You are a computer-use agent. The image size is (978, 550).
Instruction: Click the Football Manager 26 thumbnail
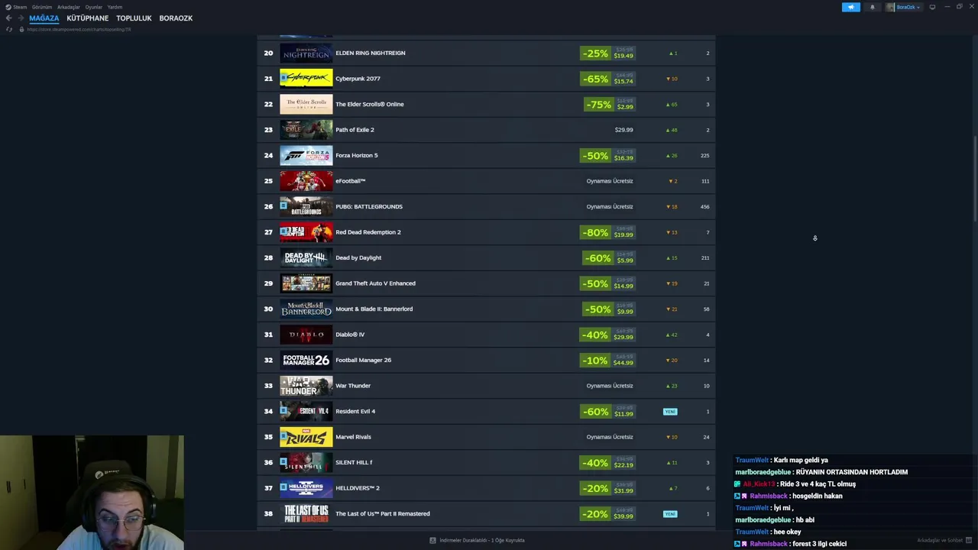pyautogui.click(x=306, y=360)
